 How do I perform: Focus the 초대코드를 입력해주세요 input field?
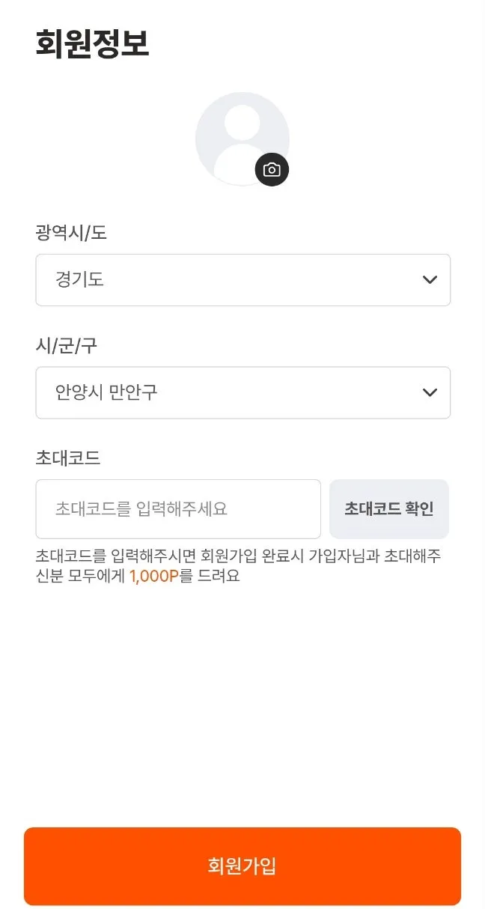(178, 509)
